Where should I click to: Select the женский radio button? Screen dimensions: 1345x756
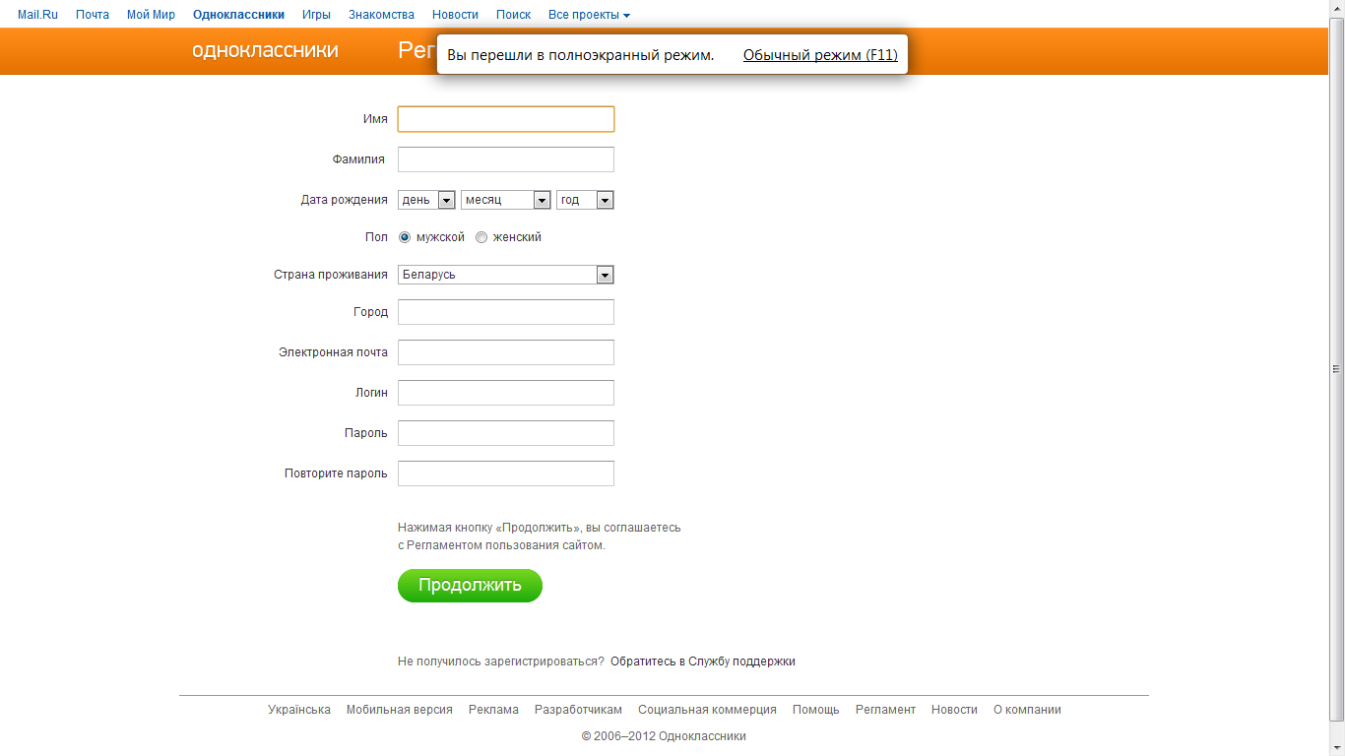point(481,237)
